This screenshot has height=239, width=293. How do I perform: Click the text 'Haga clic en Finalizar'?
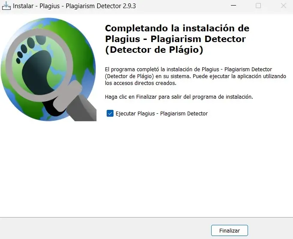(131, 97)
